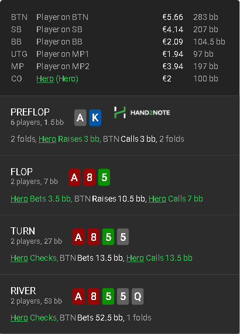This screenshot has width=240, height=334.
Task: Click the blue King hole card
Action: coord(95,118)
